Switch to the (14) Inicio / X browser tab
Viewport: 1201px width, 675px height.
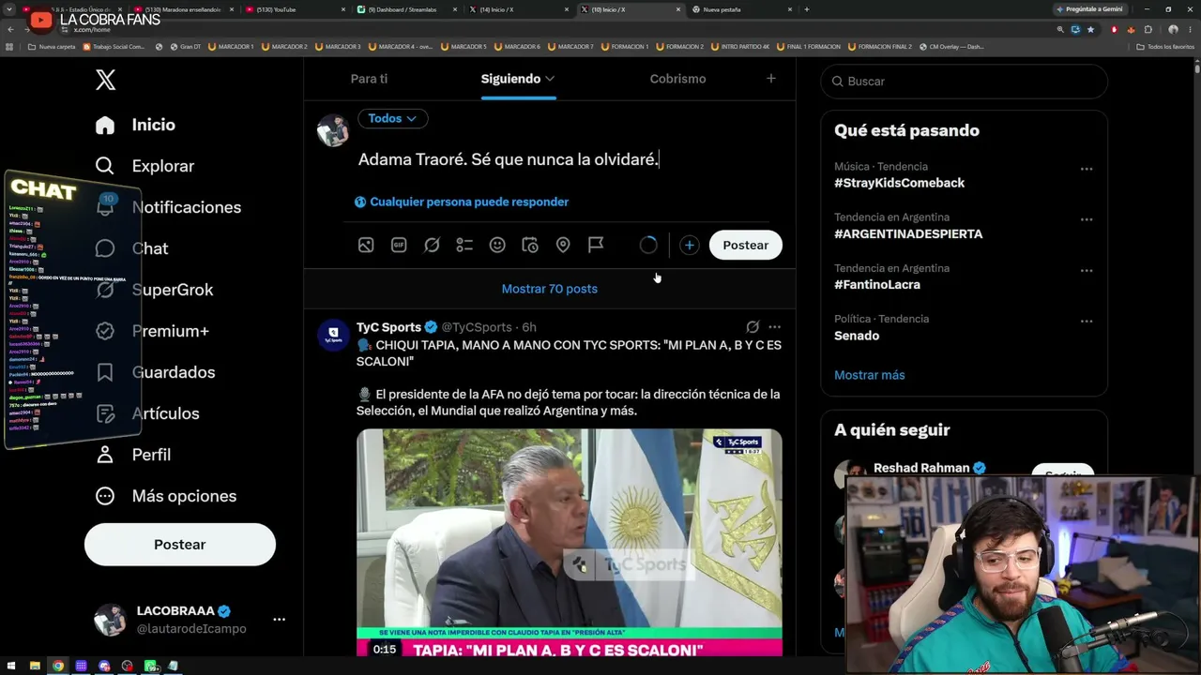click(519, 9)
